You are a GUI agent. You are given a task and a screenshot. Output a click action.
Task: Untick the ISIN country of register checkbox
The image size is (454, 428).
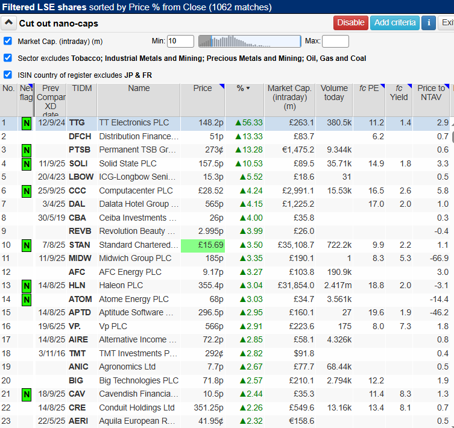8,75
